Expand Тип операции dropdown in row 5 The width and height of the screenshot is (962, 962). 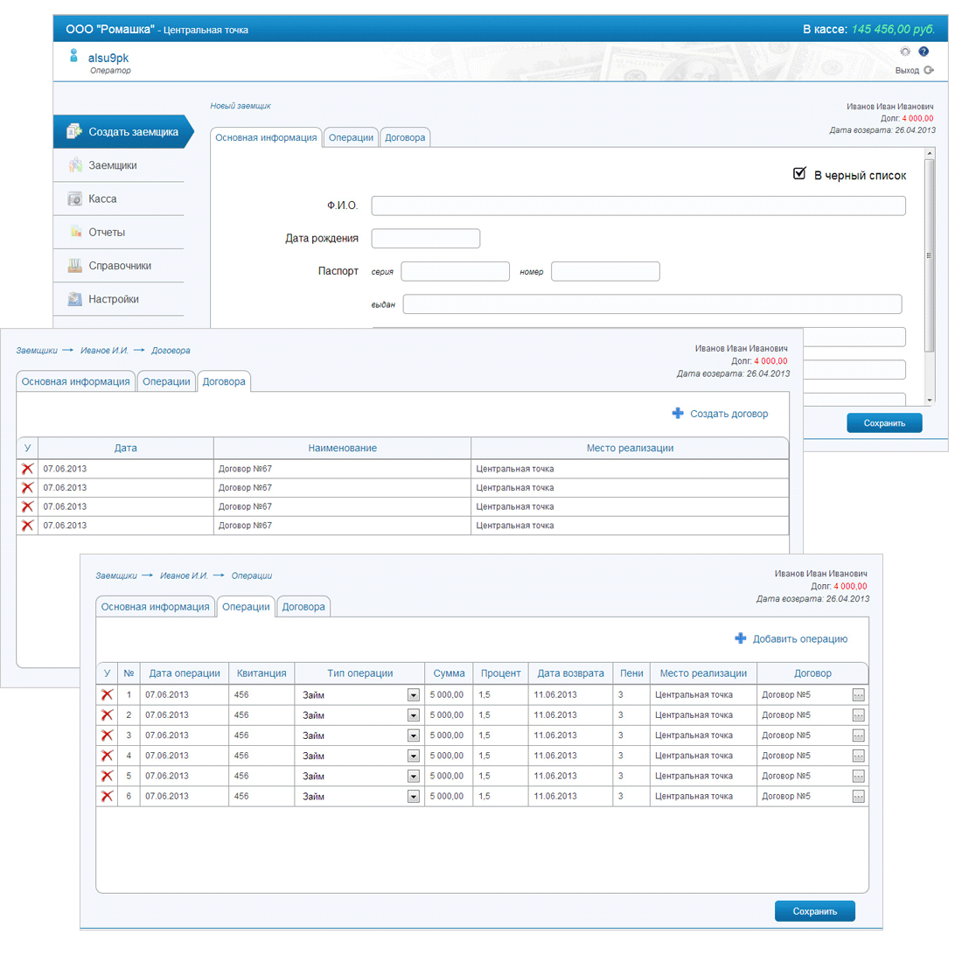coord(413,776)
